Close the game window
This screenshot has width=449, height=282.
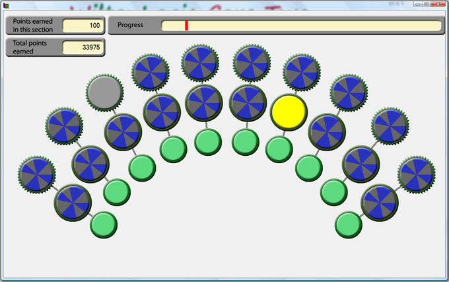[437, 4]
